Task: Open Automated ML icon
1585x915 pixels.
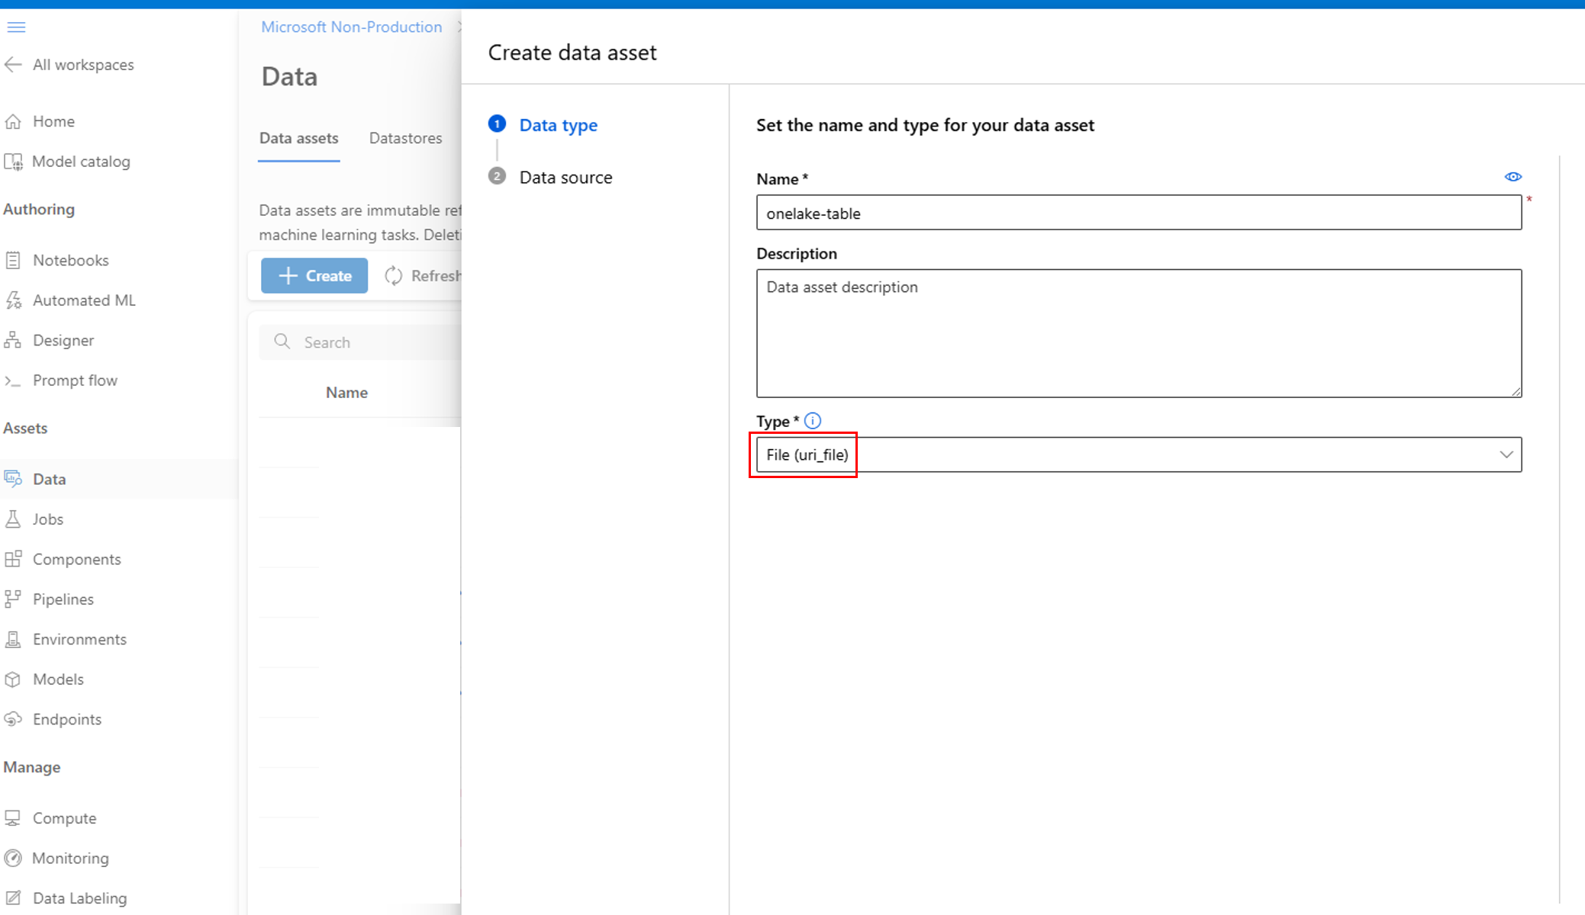Action: click(13, 300)
